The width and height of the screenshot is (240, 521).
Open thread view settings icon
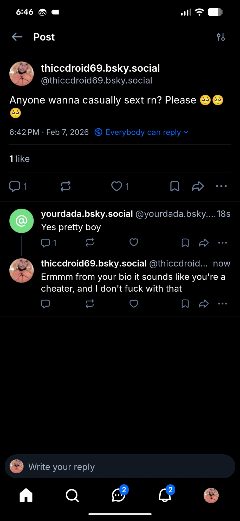point(221,37)
